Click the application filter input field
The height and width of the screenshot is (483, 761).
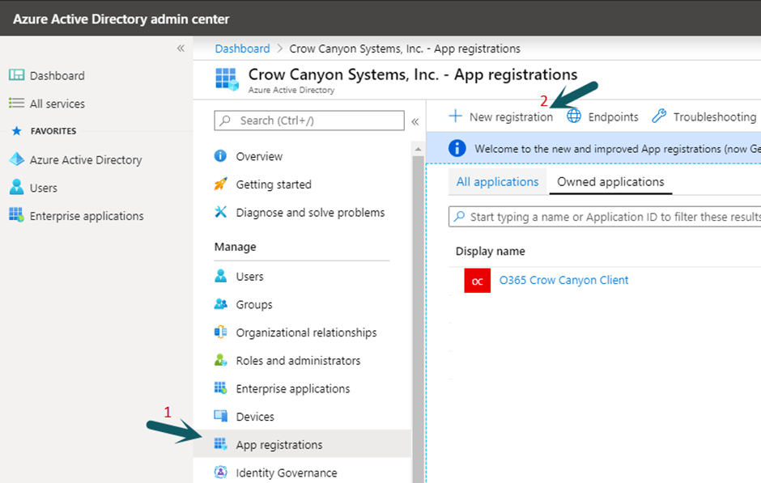tap(607, 217)
